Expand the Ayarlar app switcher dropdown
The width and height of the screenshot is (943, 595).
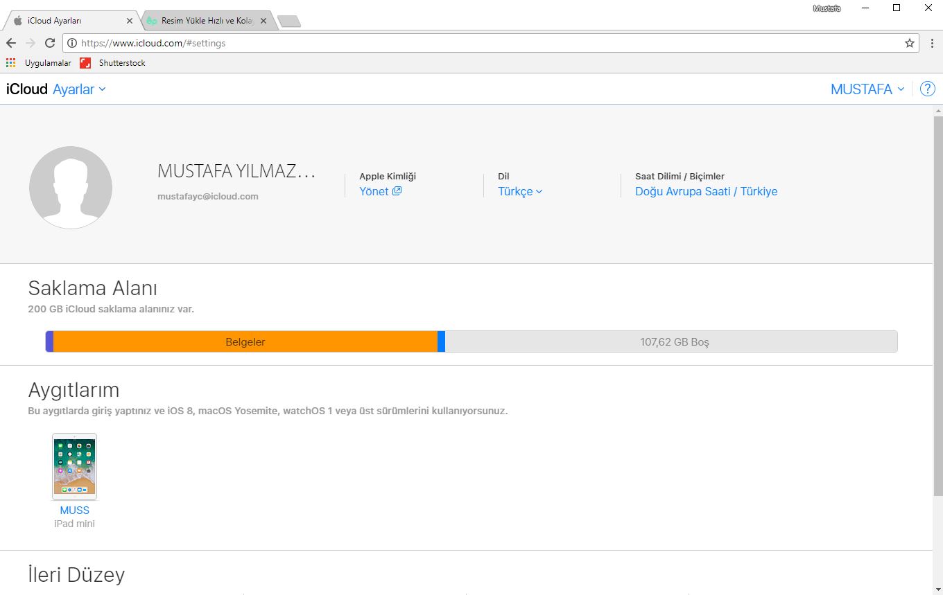[x=79, y=89]
